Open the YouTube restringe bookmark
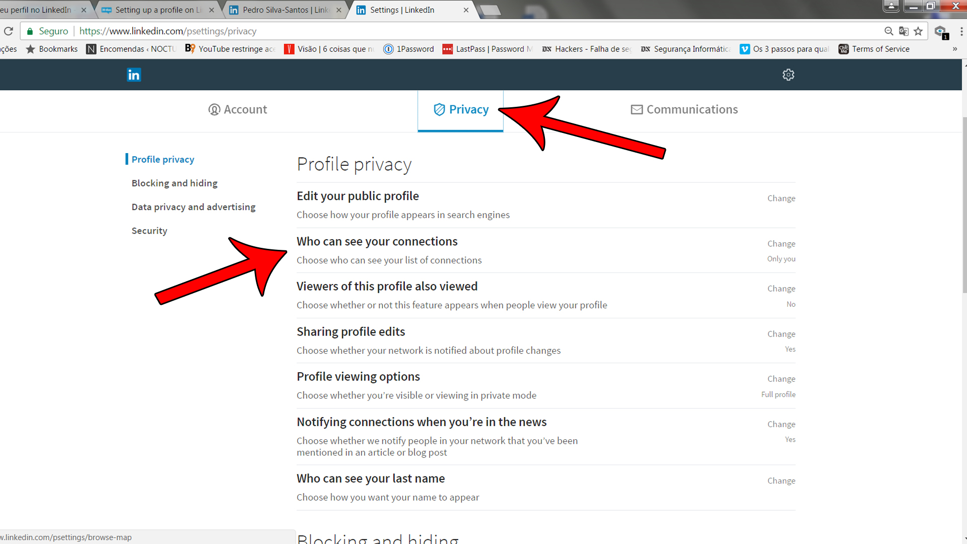Image resolution: width=967 pixels, height=544 pixels. [x=230, y=49]
